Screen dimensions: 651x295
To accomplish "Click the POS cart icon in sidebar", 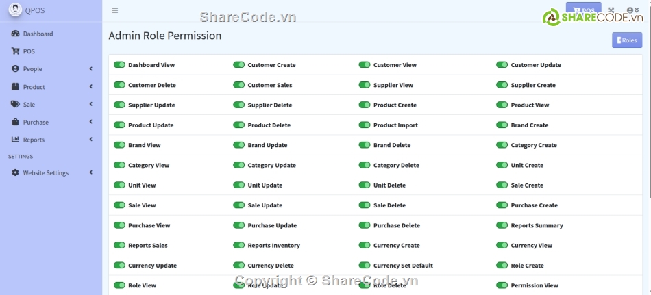I will [15, 51].
